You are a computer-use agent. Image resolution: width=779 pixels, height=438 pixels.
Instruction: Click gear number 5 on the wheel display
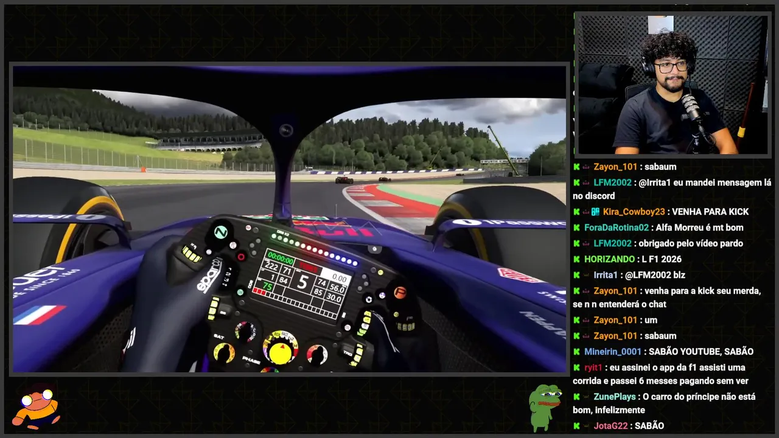pyautogui.click(x=302, y=282)
